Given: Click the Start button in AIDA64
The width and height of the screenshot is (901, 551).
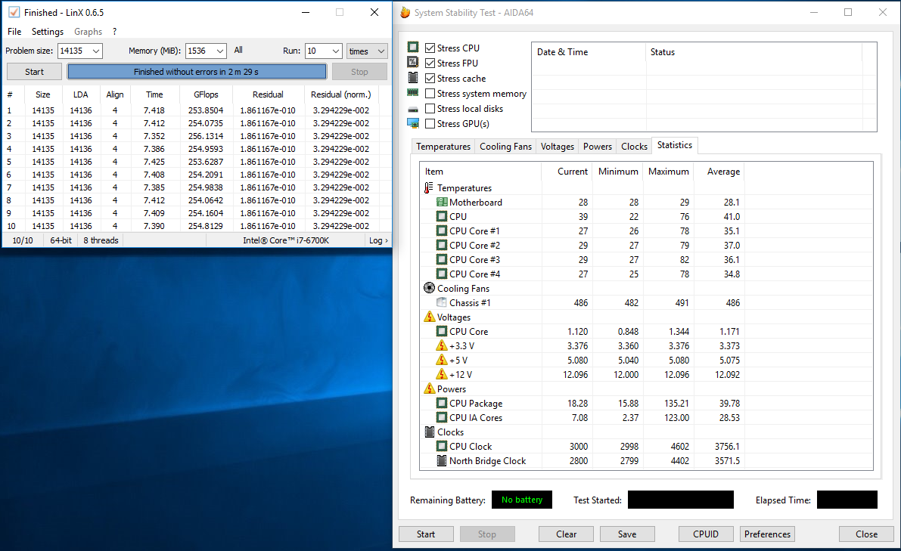Looking at the screenshot, I should 426,534.
